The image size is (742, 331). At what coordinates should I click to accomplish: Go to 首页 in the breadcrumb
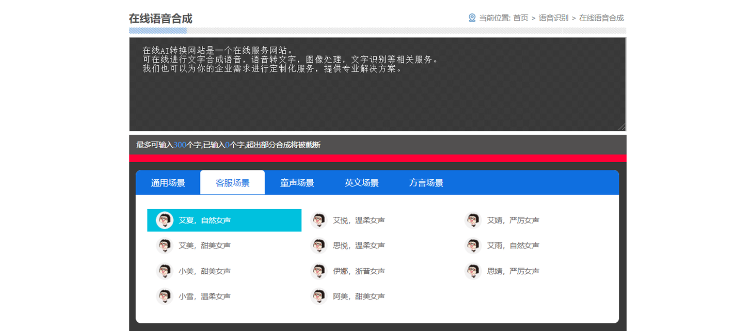[521, 18]
